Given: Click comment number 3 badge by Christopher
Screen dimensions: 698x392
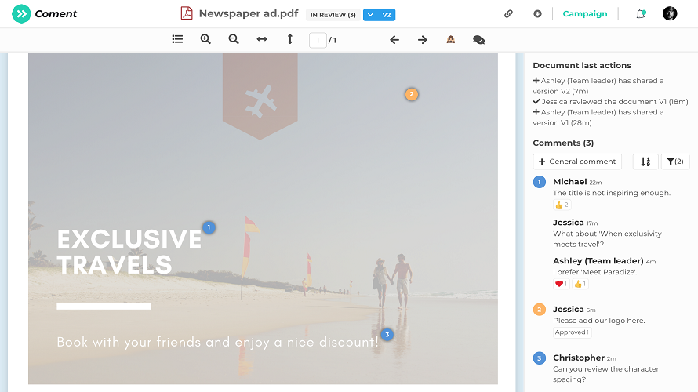Looking at the screenshot, I should (x=540, y=358).
